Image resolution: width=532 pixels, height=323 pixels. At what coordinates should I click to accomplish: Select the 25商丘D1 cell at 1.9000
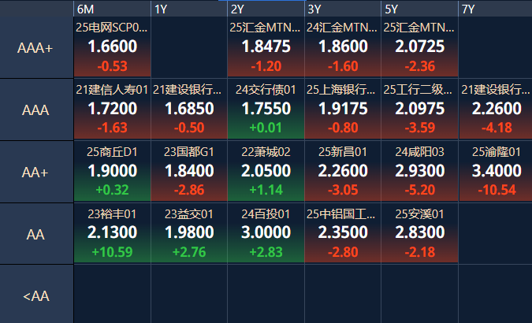112,172
